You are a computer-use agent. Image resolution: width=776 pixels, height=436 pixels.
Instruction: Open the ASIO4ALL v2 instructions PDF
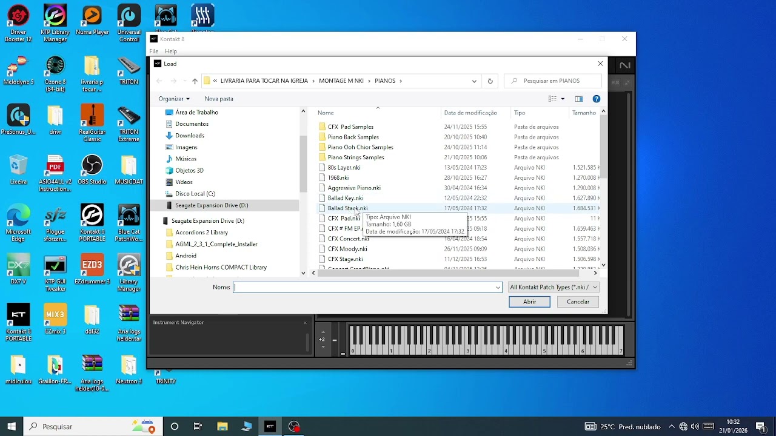pos(55,174)
